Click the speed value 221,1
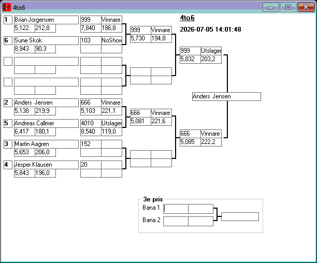Screen dimensions: 317x263 pos(111,111)
